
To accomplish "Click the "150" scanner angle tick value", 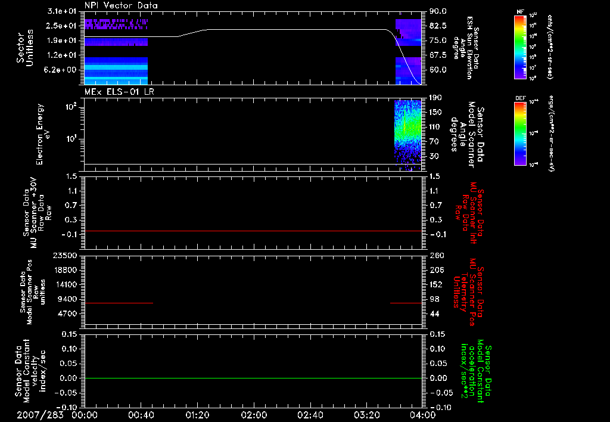I will coord(435,112).
